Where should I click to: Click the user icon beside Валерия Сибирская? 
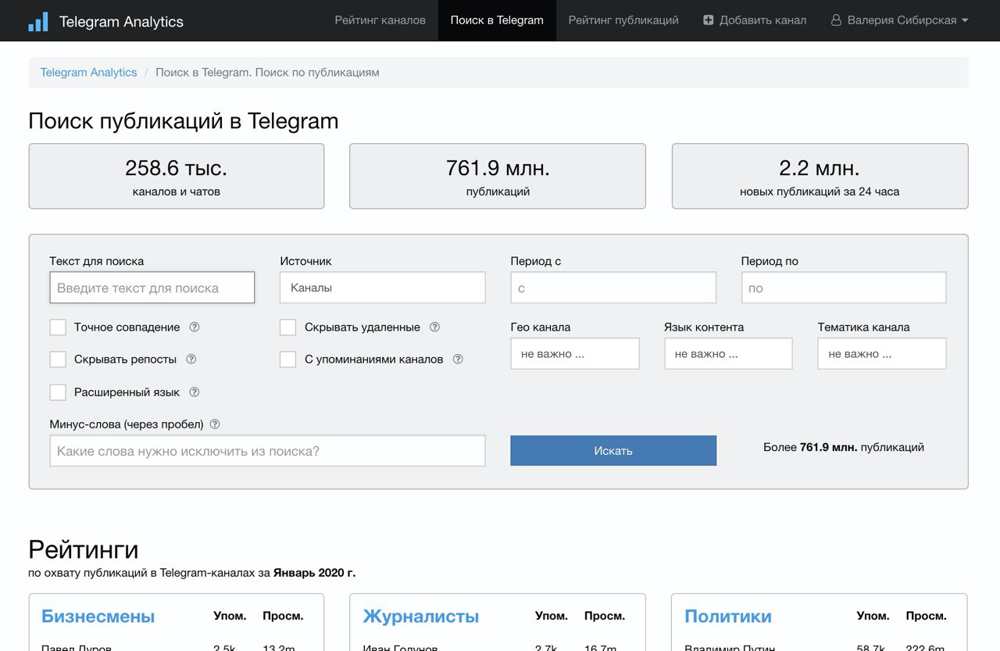point(836,20)
